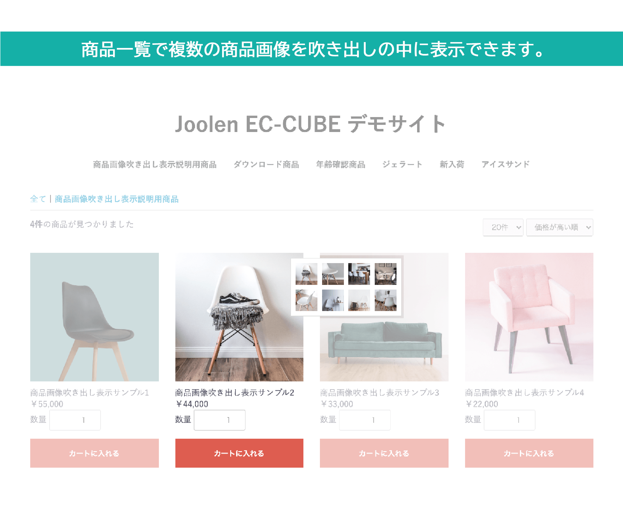Click the Joolen EC-CUBE デモサイト site title
The image size is (623, 510).
[310, 124]
